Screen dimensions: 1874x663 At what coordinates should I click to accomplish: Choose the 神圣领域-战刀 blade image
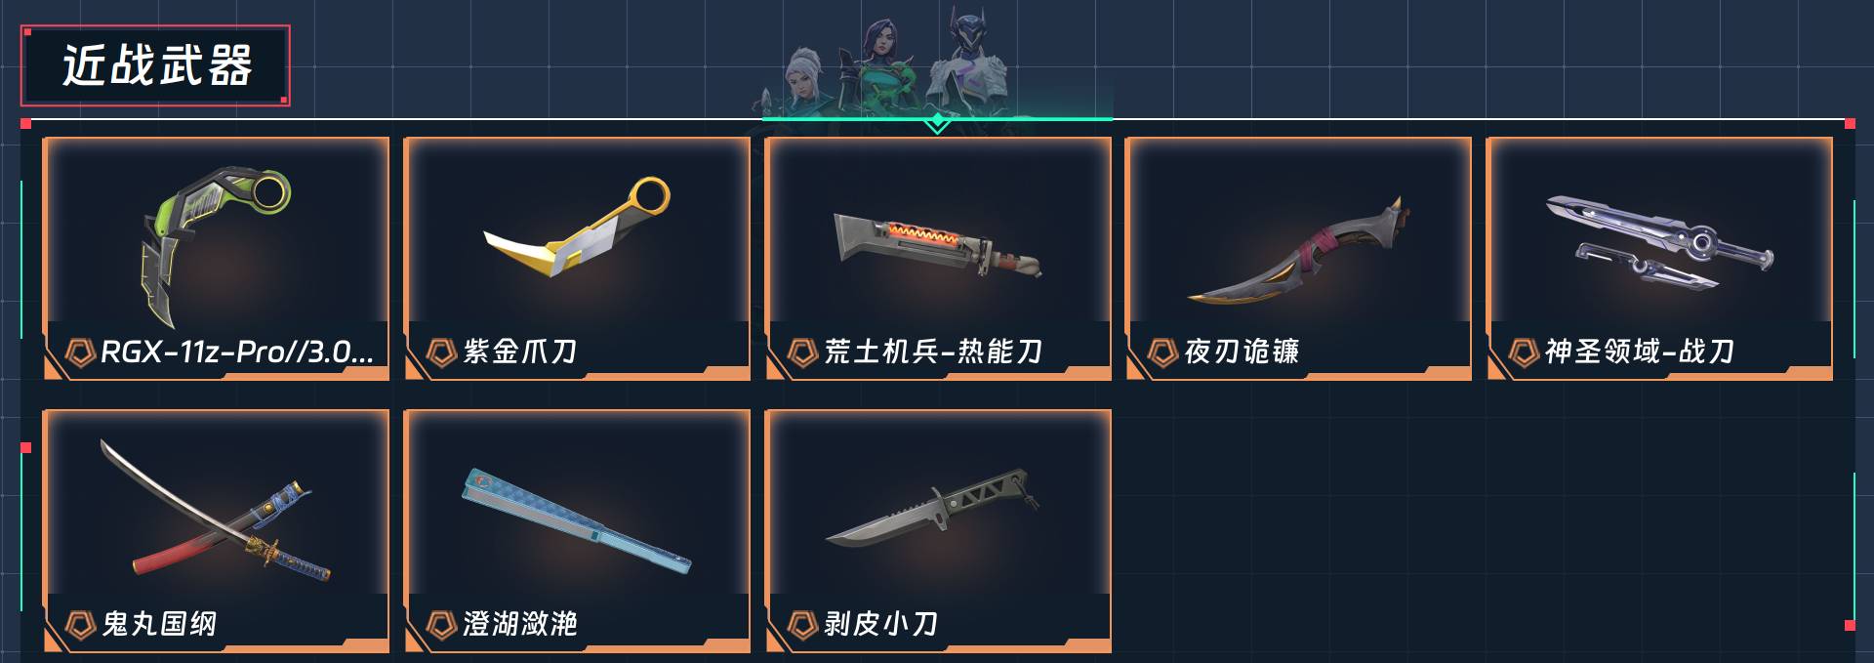pos(1659,239)
